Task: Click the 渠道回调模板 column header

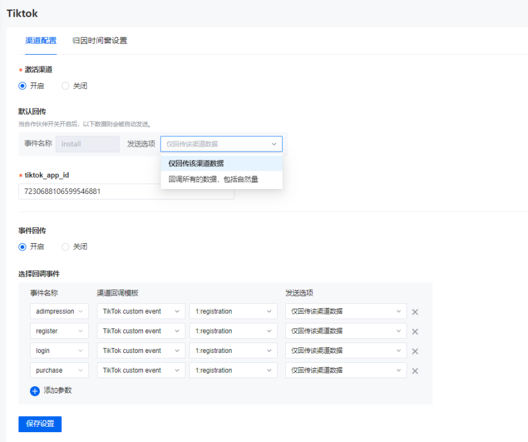Action: click(118, 293)
